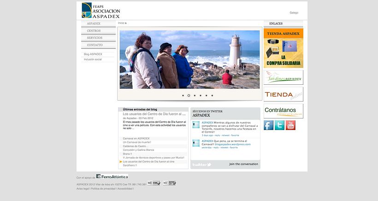Click avatar of first ASPADEX tweet

pos(196,125)
